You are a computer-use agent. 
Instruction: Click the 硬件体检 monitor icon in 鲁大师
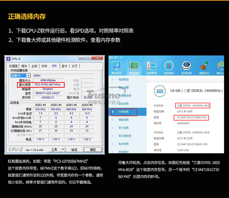116,66
